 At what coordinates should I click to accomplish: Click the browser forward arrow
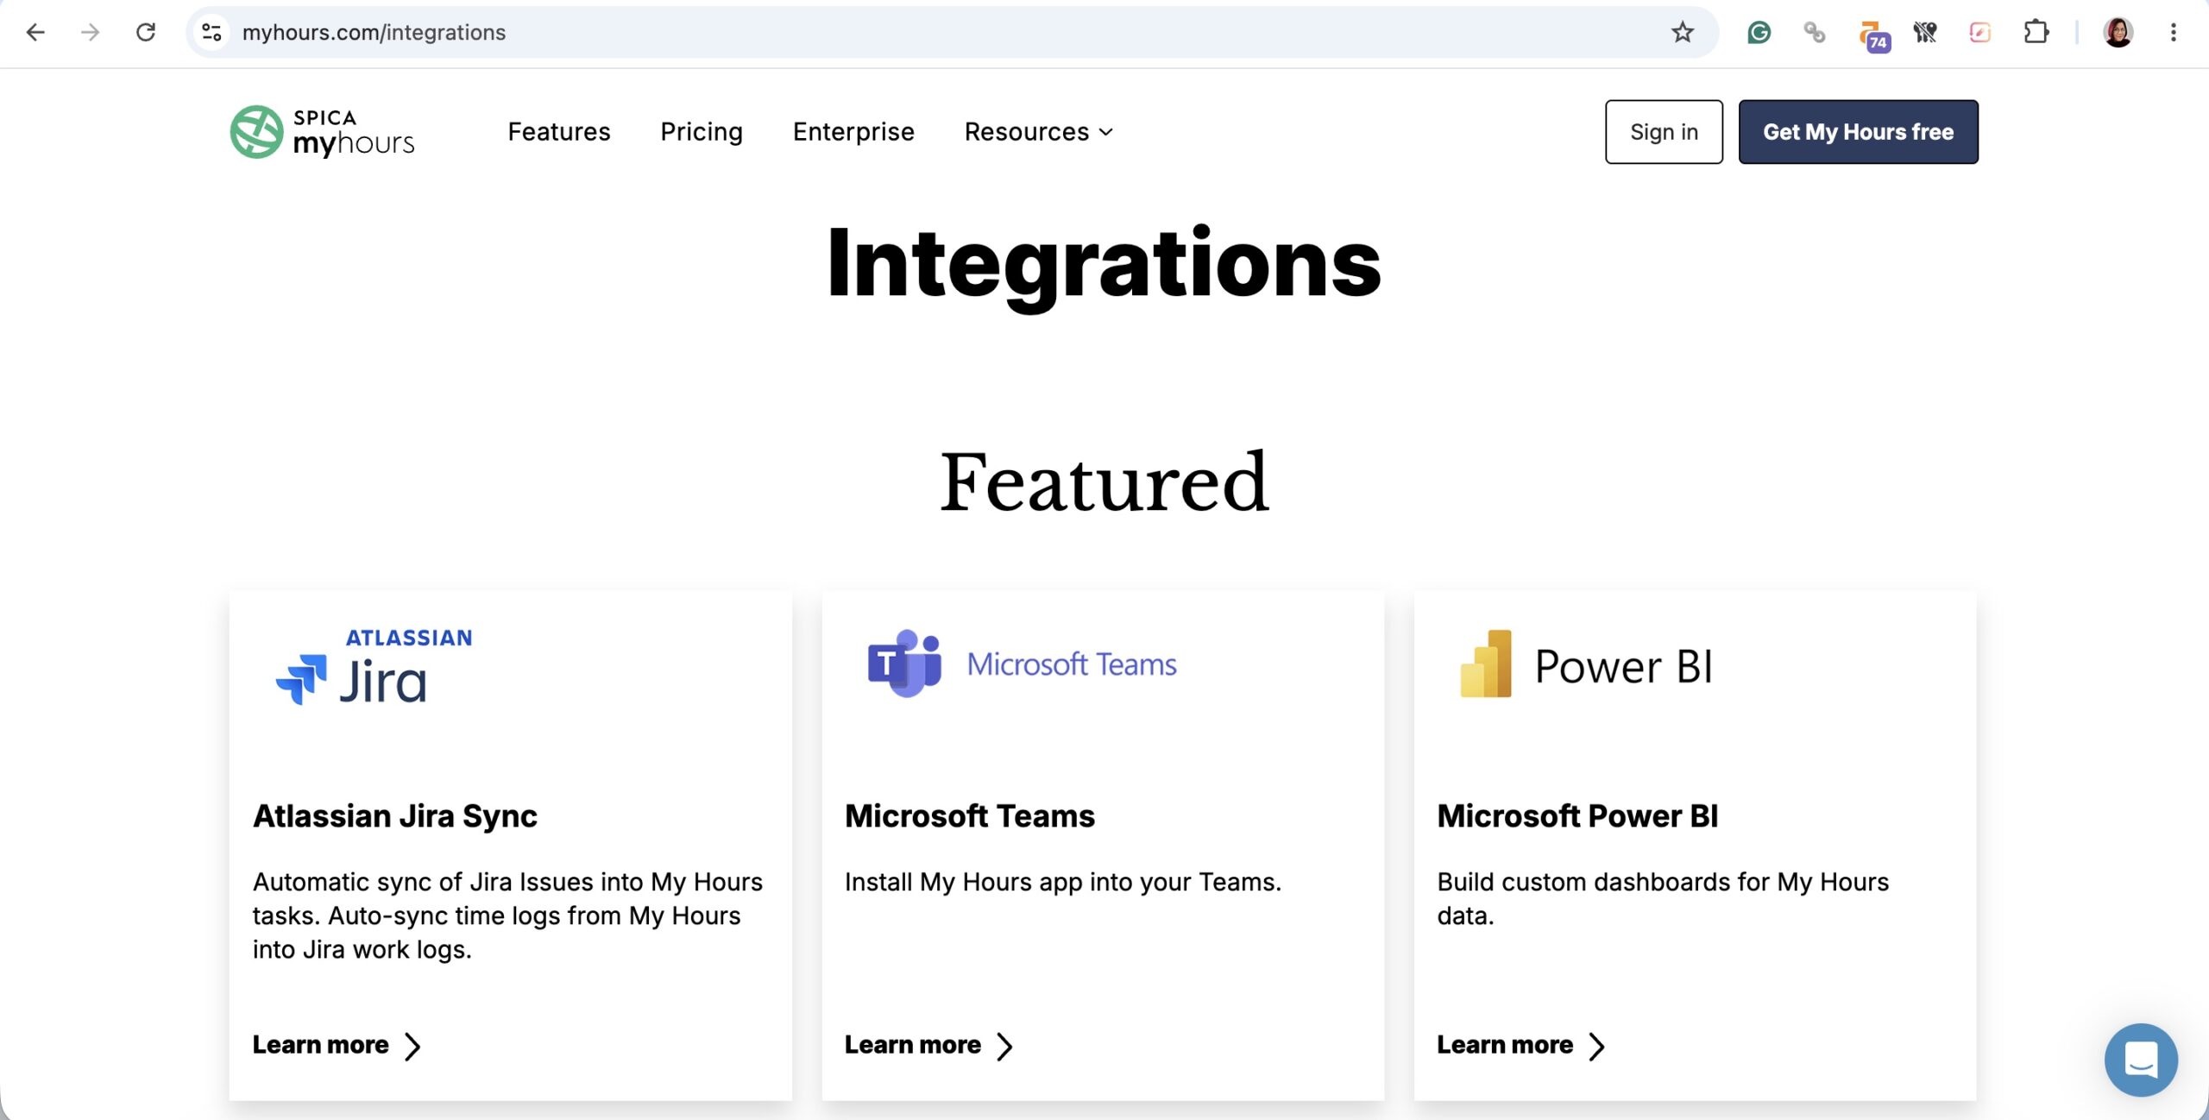click(x=90, y=33)
